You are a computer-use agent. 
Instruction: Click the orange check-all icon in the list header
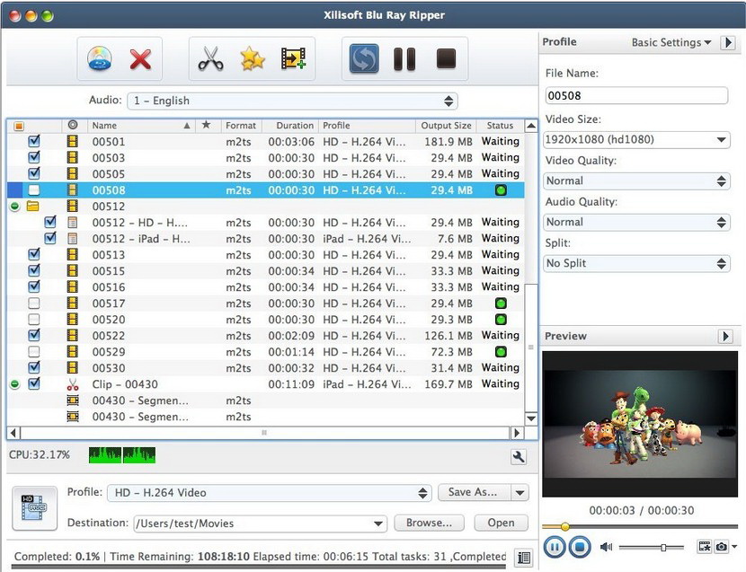pyautogui.click(x=19, y=126)
